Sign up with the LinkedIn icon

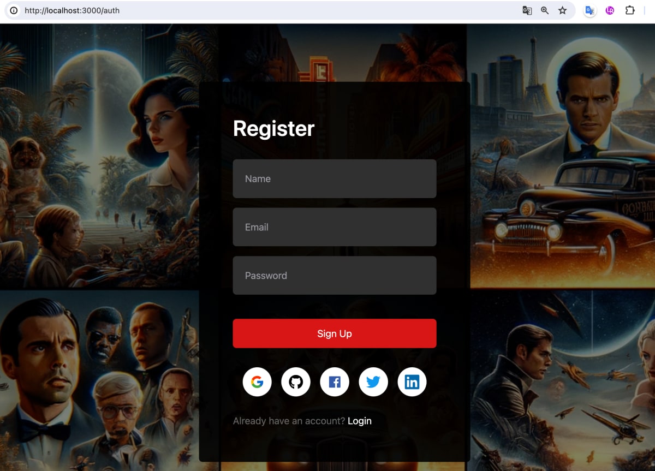coord(412,382)
